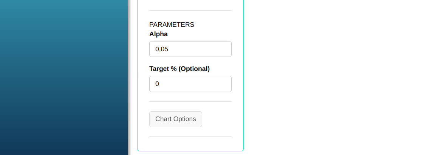Click the empty space right of Chart Options
The width and height of the screenshot is (447, 155).
[x=219, y=119]
